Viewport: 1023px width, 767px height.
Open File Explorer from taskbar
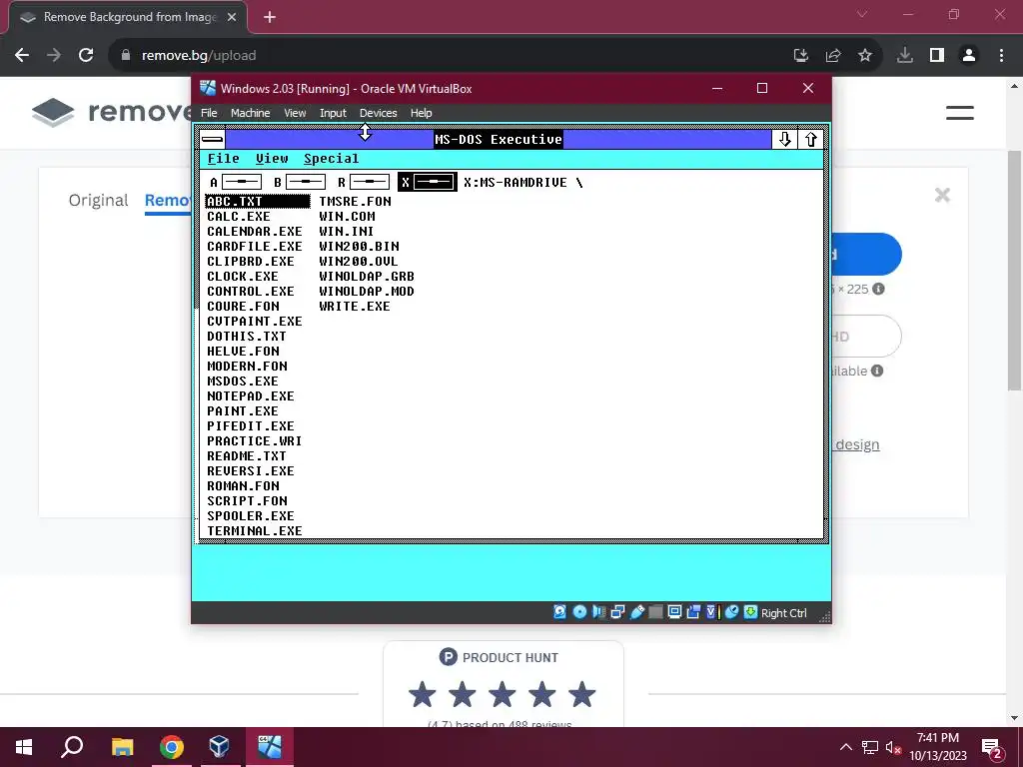point(122,747)
